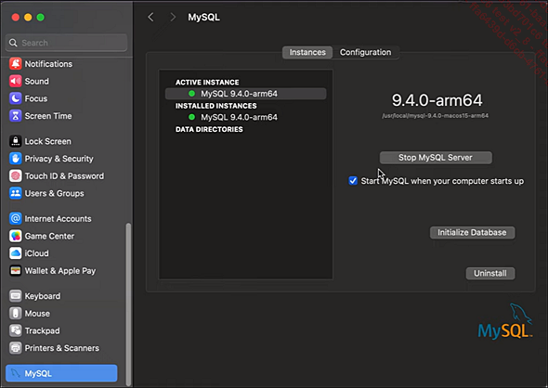This screenshot has height=388, width=548.
Task: Click the Stop MySQL Server button
Action: pyautogui.click(x=436, y=158)
